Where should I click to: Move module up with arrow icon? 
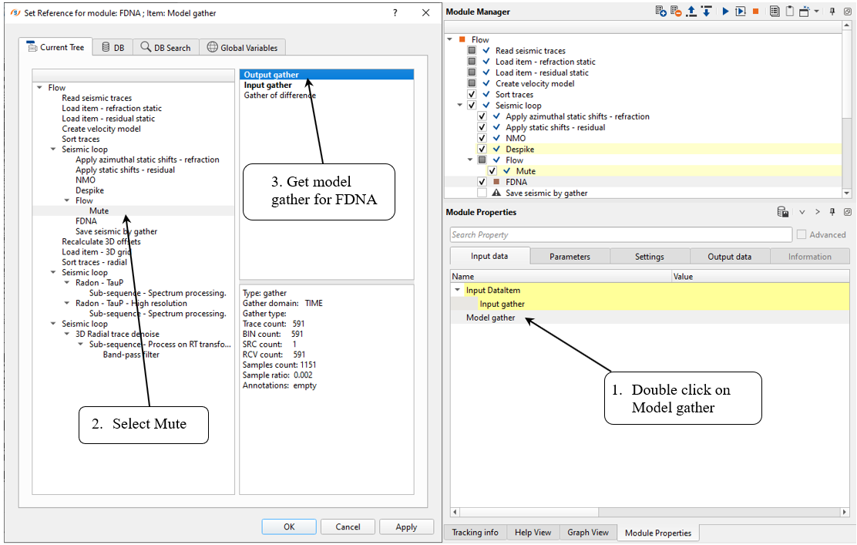691,12
